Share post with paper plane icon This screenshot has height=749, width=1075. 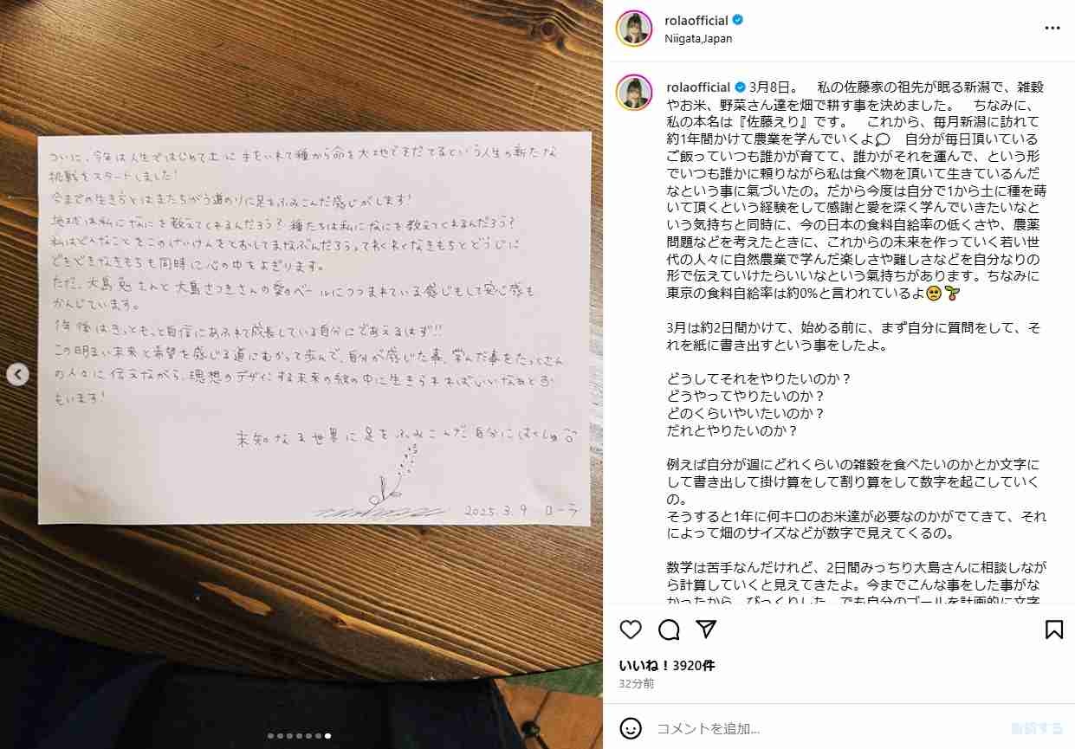pos(707,630)
